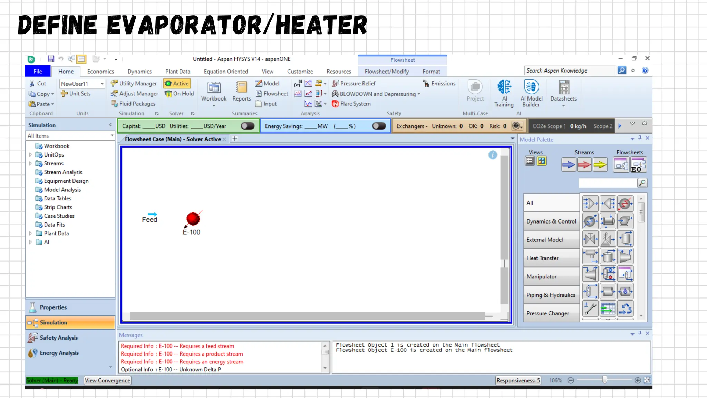Select Pressure Changer palette category

(551, 313)
